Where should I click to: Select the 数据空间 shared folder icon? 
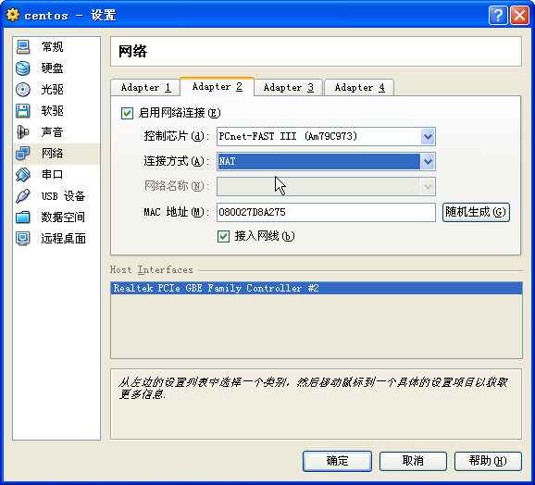(x=23, y=218)
